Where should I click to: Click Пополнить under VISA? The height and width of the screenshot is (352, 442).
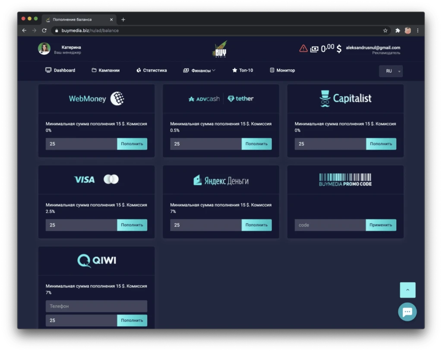click(x=132, y=225)
